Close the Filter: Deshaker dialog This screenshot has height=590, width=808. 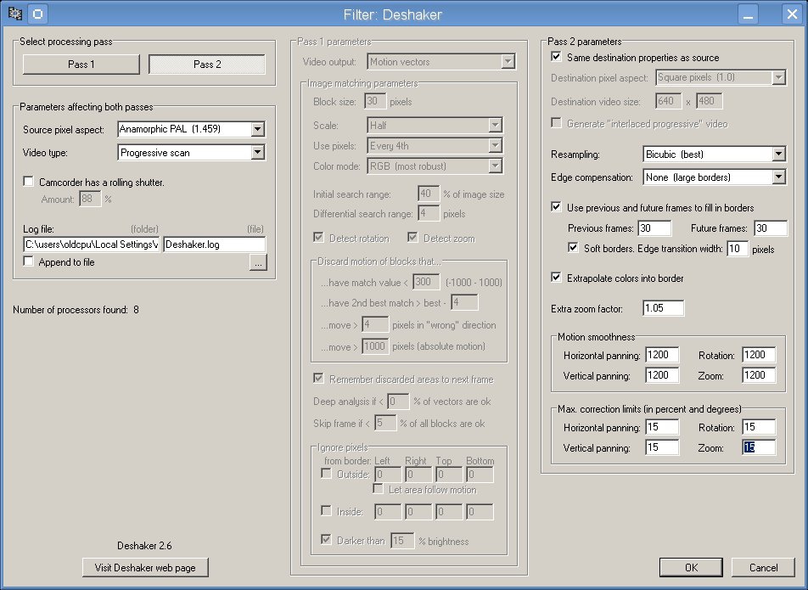coord(792,14)
